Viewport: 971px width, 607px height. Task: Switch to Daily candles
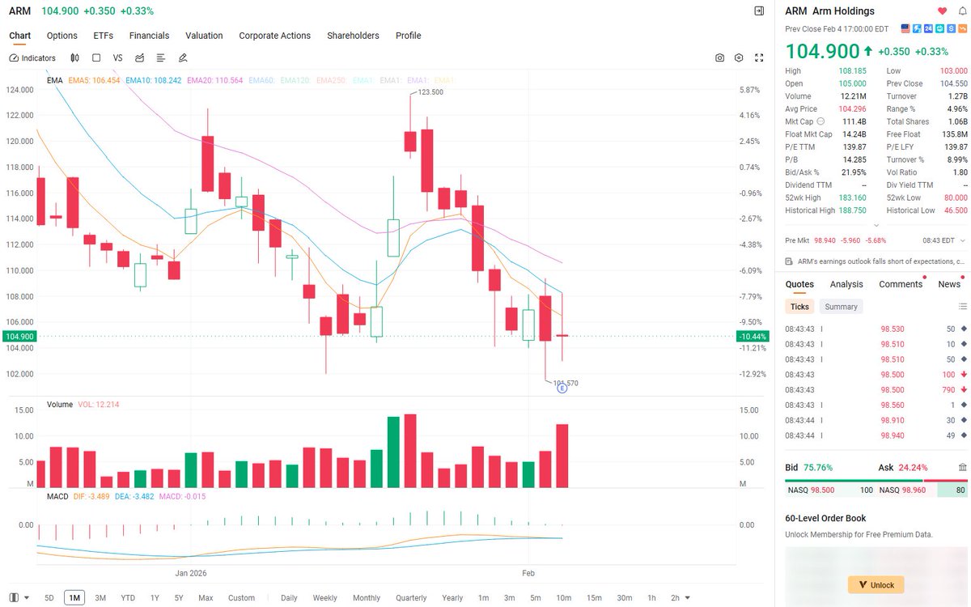pos(289,598)
